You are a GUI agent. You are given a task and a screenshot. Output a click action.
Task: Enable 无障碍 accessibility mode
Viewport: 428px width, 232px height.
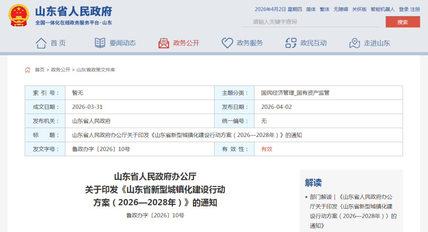340,9
